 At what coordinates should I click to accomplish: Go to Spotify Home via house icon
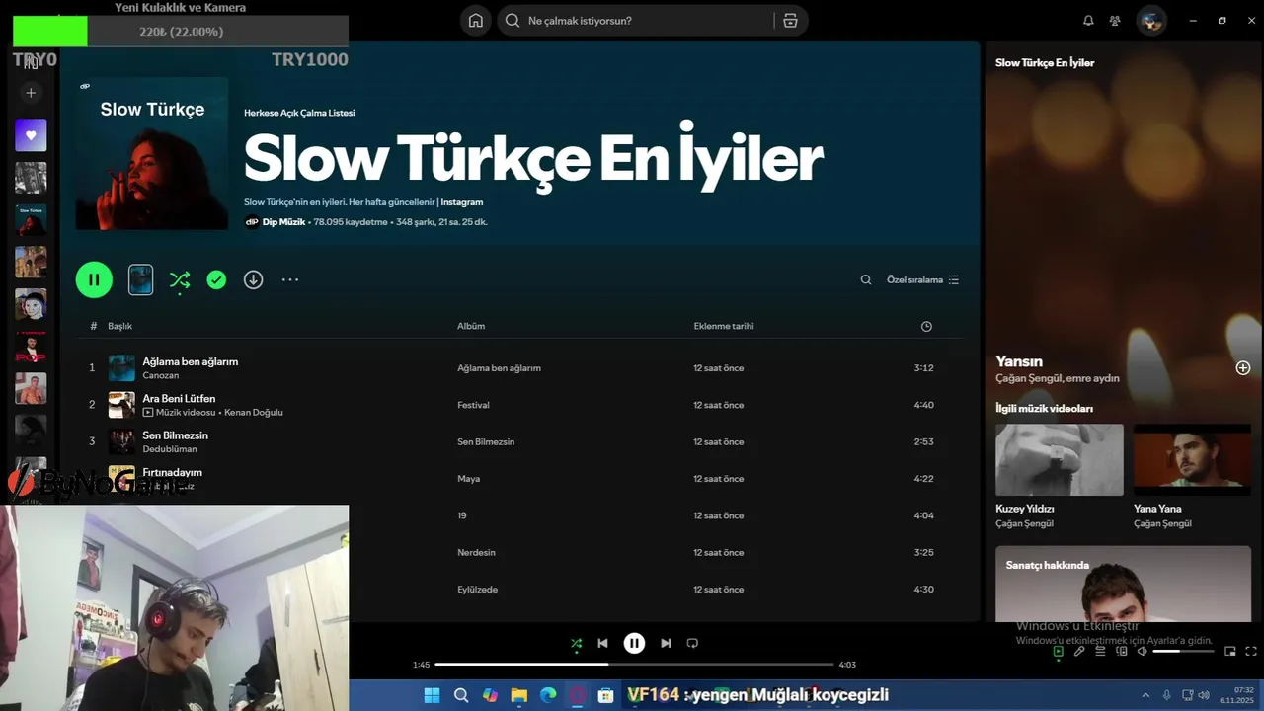pos(476,21)
